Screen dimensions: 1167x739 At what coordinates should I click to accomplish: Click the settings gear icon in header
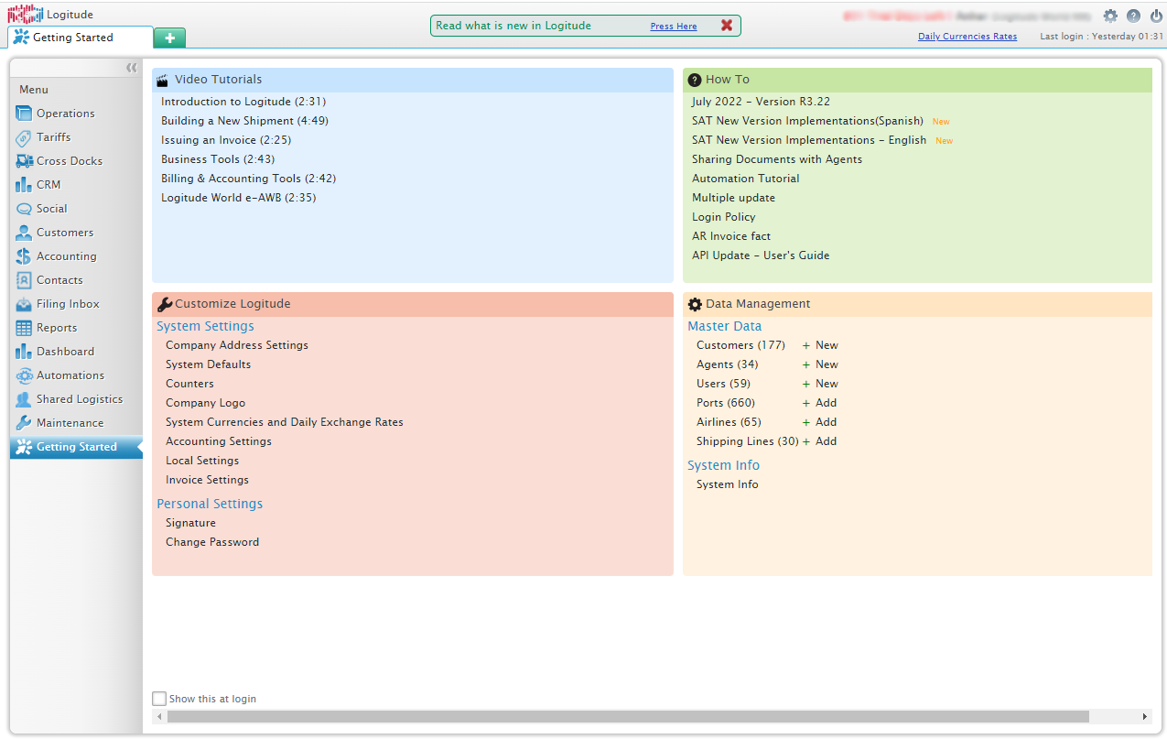(1110, 16)
